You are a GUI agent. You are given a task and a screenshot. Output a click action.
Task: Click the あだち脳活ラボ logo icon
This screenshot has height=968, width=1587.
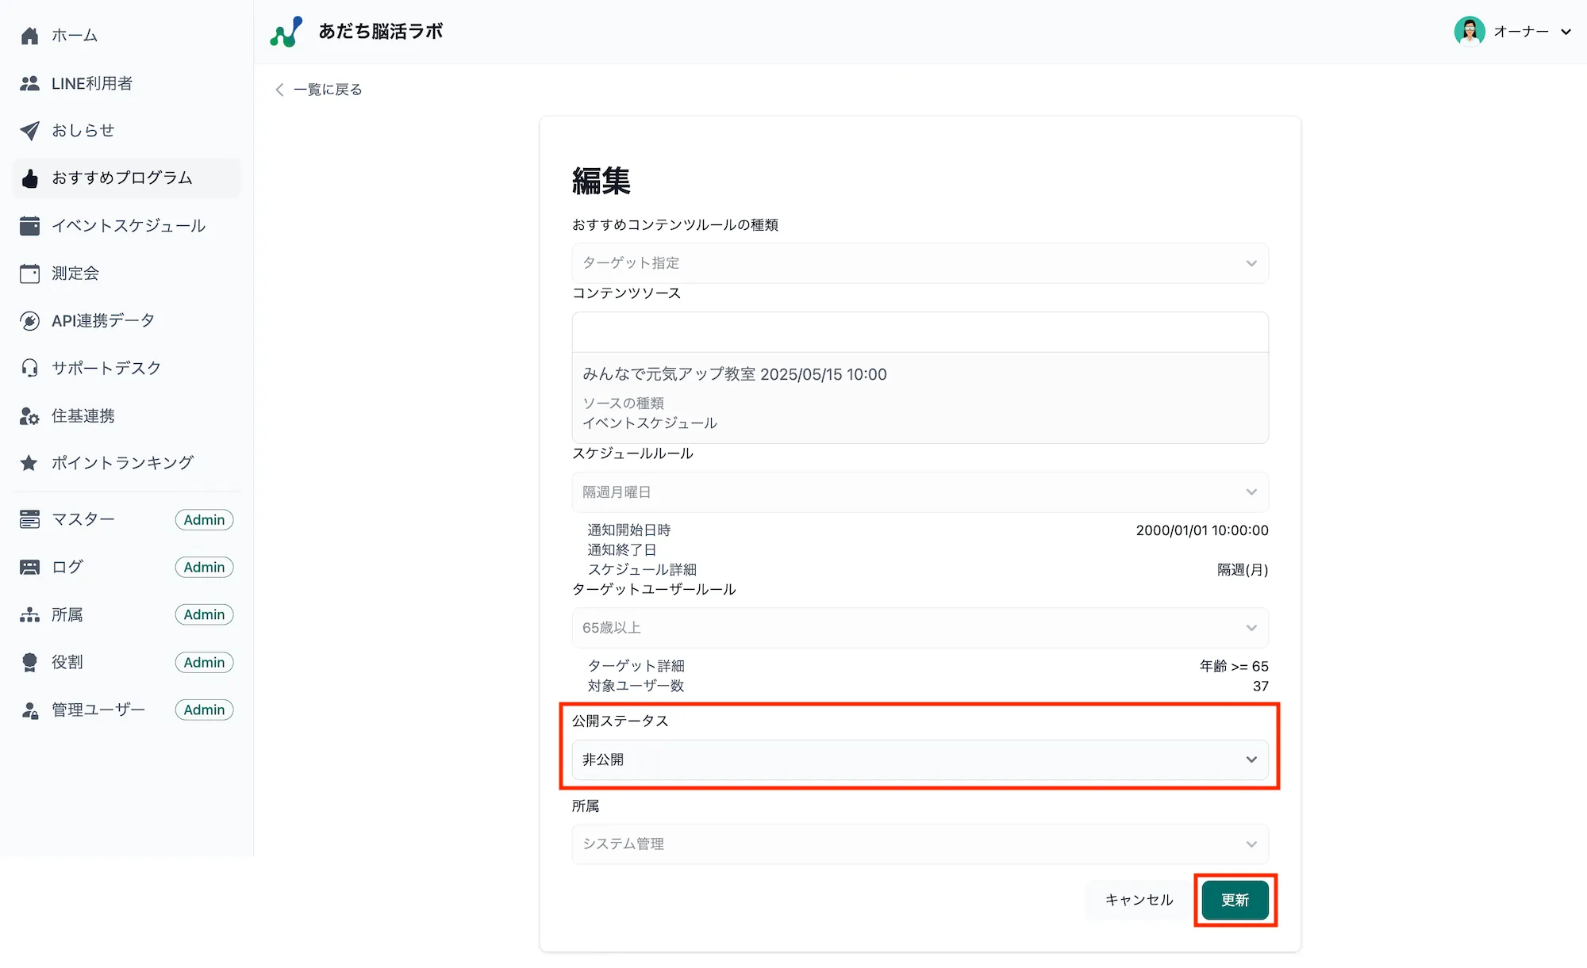286,32
